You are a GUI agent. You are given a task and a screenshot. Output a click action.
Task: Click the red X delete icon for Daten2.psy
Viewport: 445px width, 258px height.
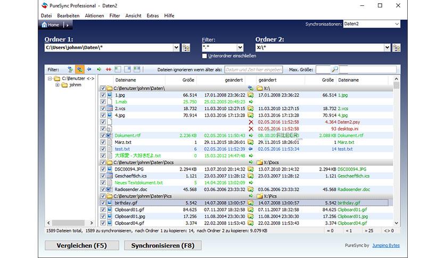point(251,122)
